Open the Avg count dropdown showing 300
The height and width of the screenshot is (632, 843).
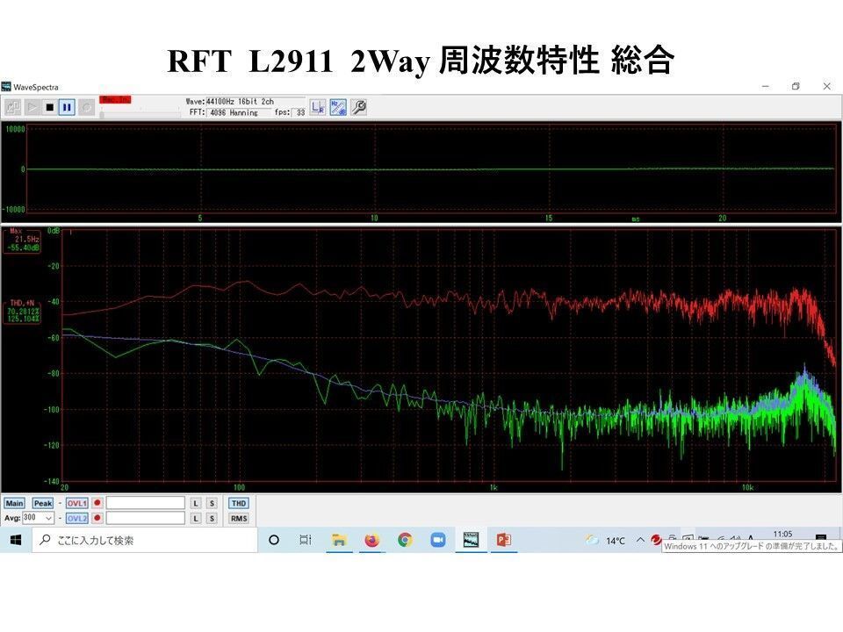point(38,518)
